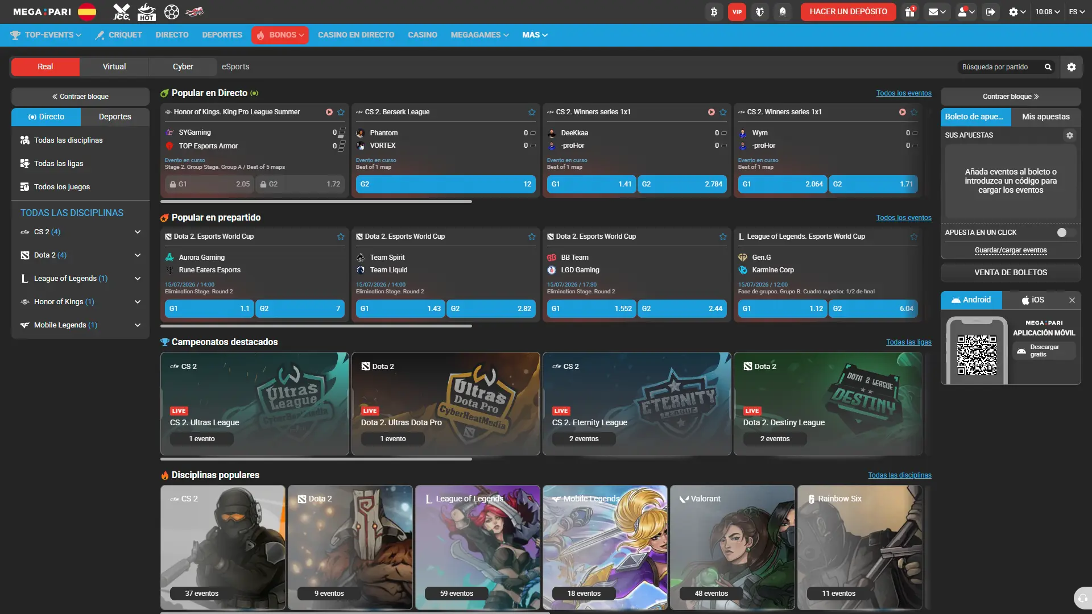Open the MÁS dropdown menu

pyautogui.click(x=535, y=35)
